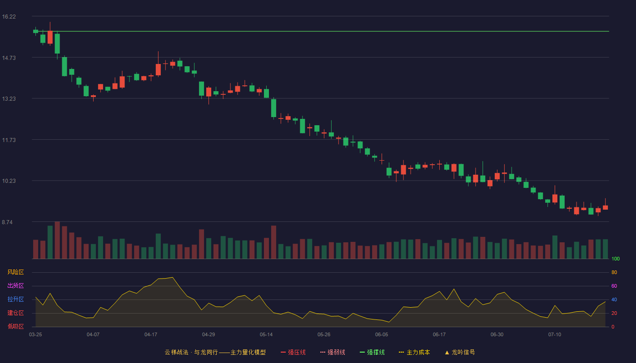
Task: Toggle the 强撑线 legend series
Action: (372, 352)
